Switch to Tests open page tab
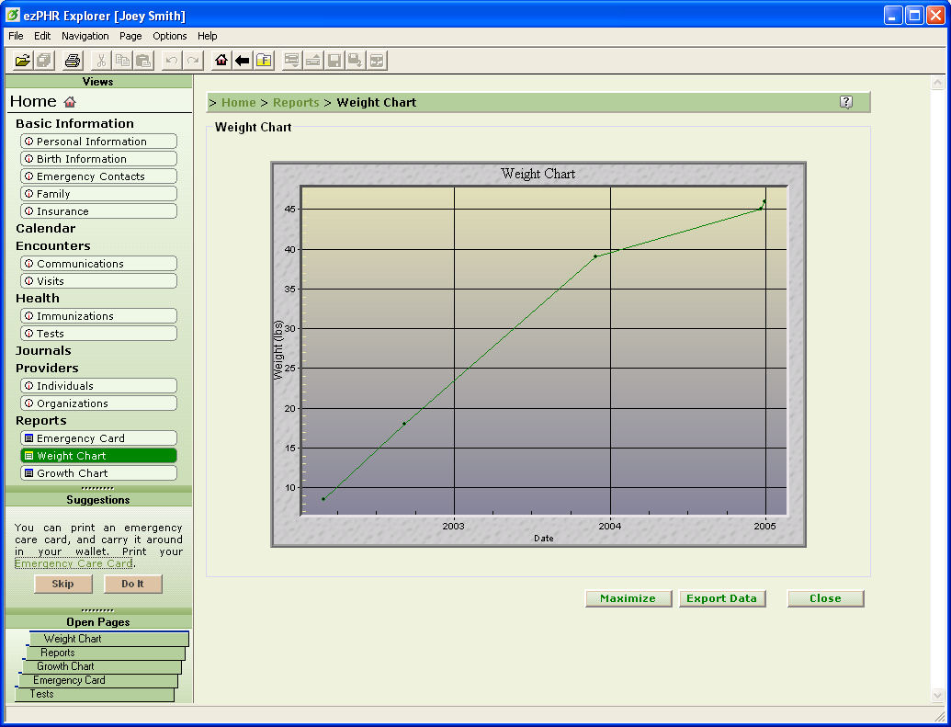951x727 pixels. tap(95, 694)
